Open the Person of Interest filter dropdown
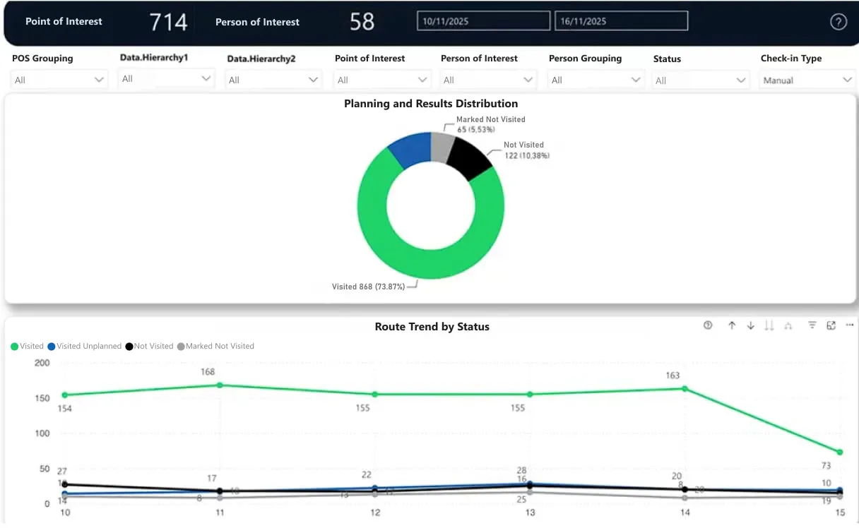 [488, 80]
